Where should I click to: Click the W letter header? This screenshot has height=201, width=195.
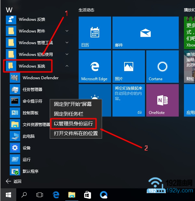pos(9,10)
